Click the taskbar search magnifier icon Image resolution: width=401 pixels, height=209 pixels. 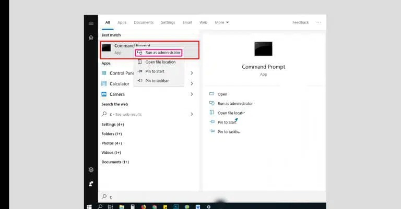pos(100,207)
